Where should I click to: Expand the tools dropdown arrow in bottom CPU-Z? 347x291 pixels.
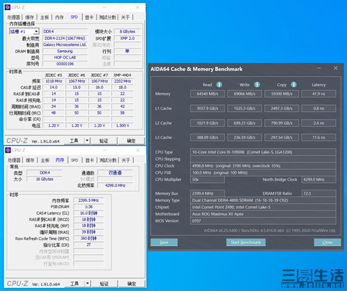coord(88,283)
